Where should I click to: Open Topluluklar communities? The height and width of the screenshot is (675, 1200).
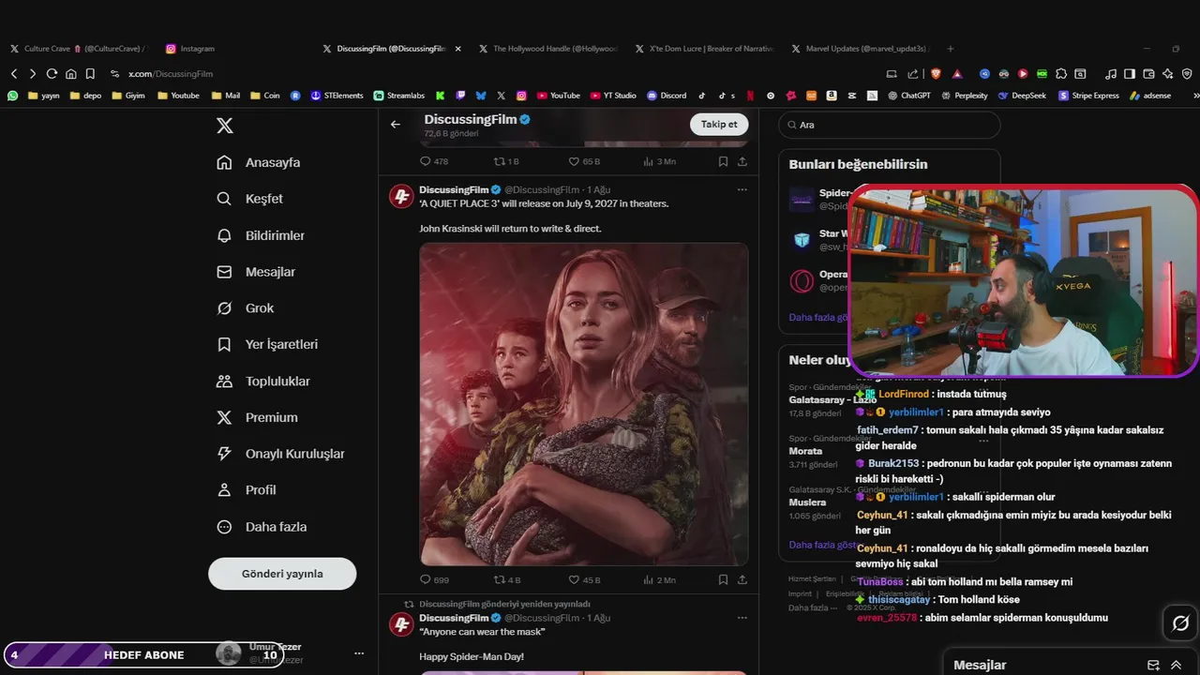click(x=262, y=382)
